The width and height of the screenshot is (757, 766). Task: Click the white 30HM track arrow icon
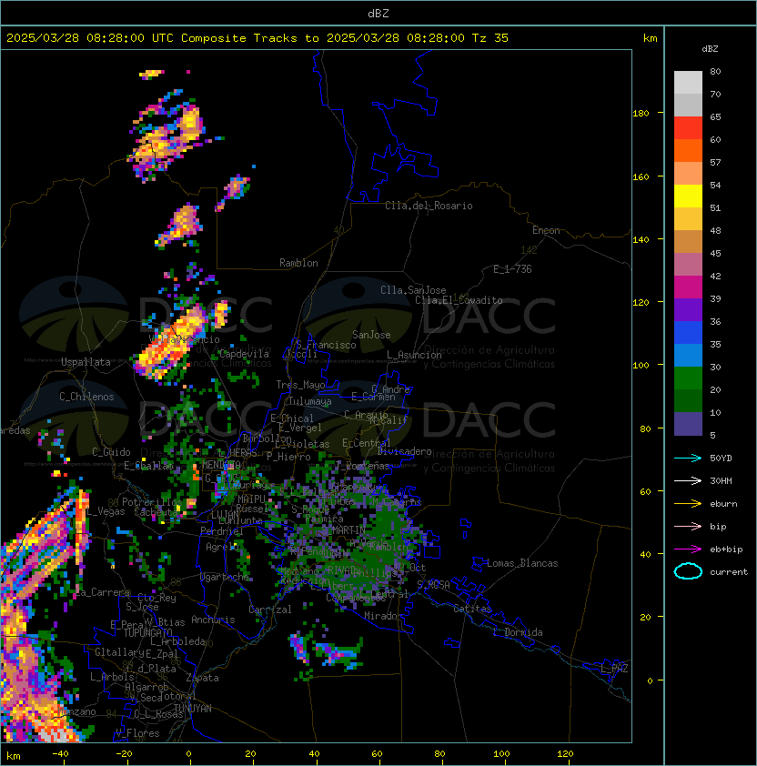pyautogui.click(x=688, y=480)
